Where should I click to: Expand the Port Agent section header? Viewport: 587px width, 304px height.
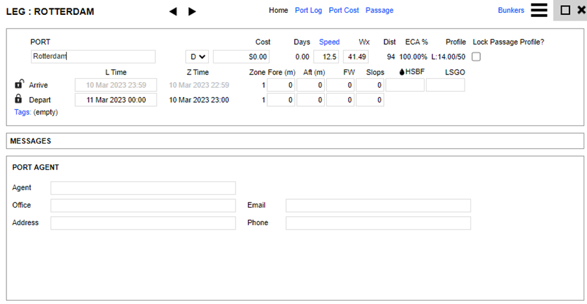point(36,168)
